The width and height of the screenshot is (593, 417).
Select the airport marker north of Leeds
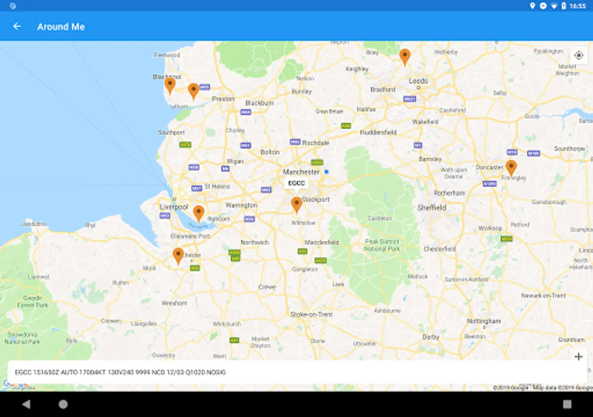pos(405,57)
